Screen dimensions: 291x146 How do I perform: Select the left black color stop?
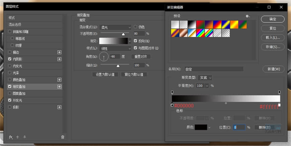coord(172,105)
